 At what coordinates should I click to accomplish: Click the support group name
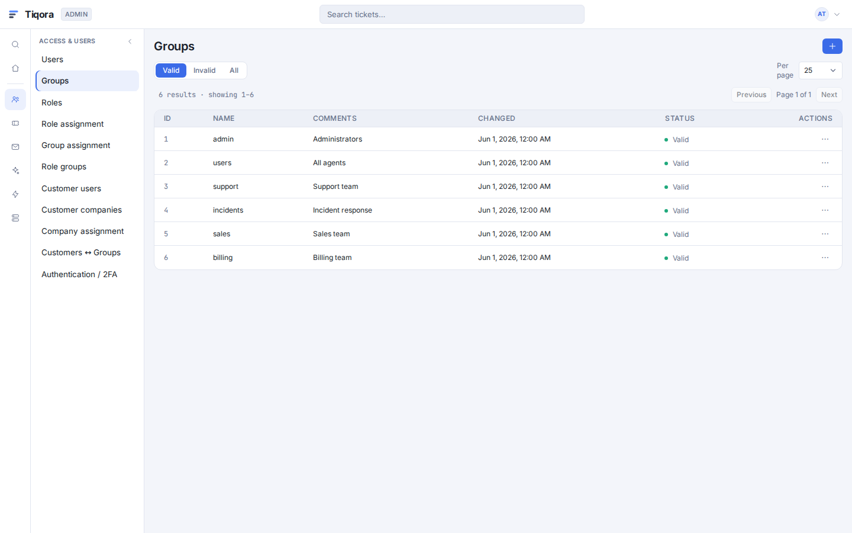coord(225,187)
